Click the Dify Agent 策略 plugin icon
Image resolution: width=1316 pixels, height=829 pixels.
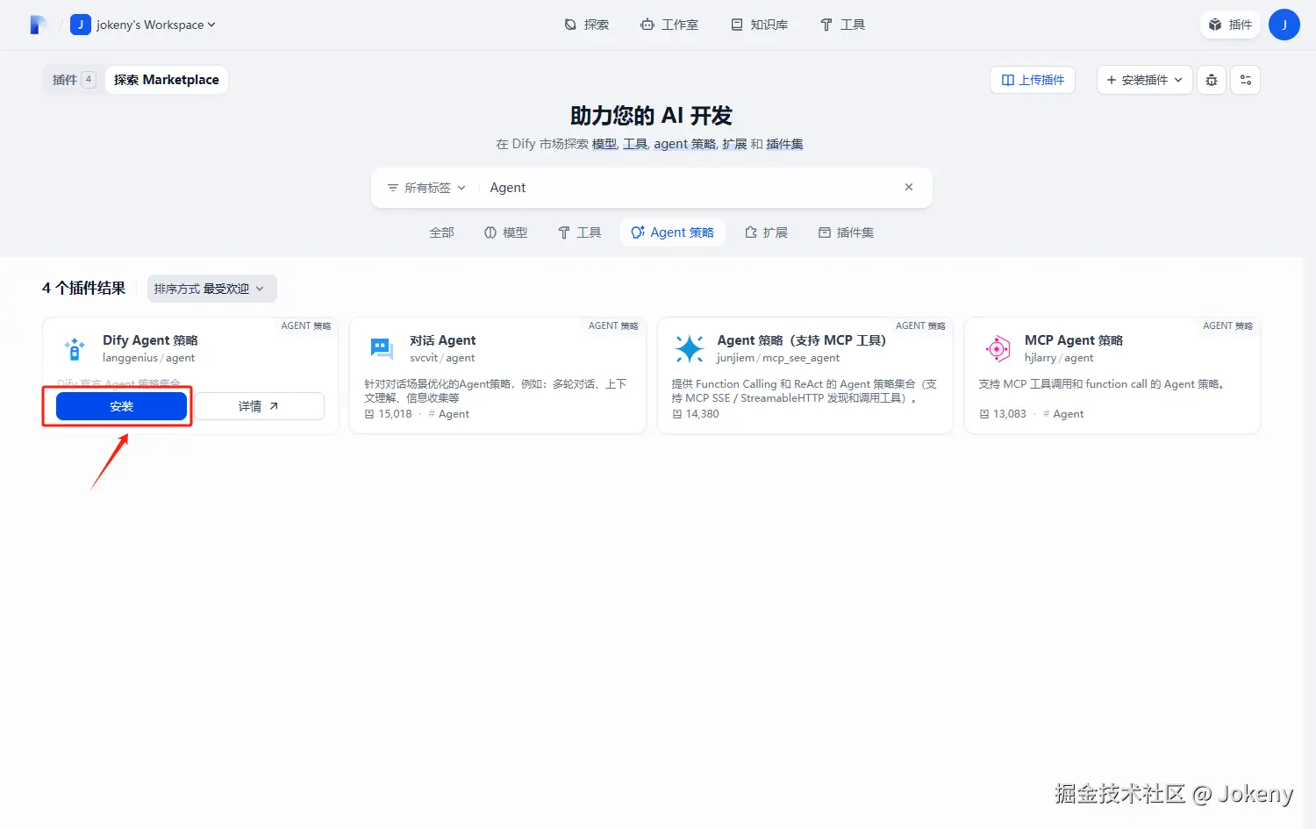pos(75,348)
